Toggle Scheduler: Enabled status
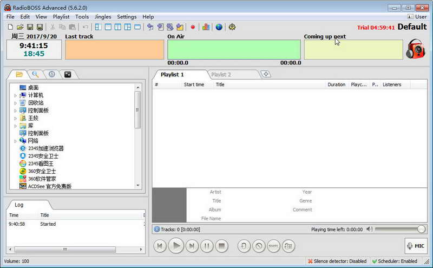Image resolution: width=433 pixels, height=268 pixels. click(x=395, y=261)
